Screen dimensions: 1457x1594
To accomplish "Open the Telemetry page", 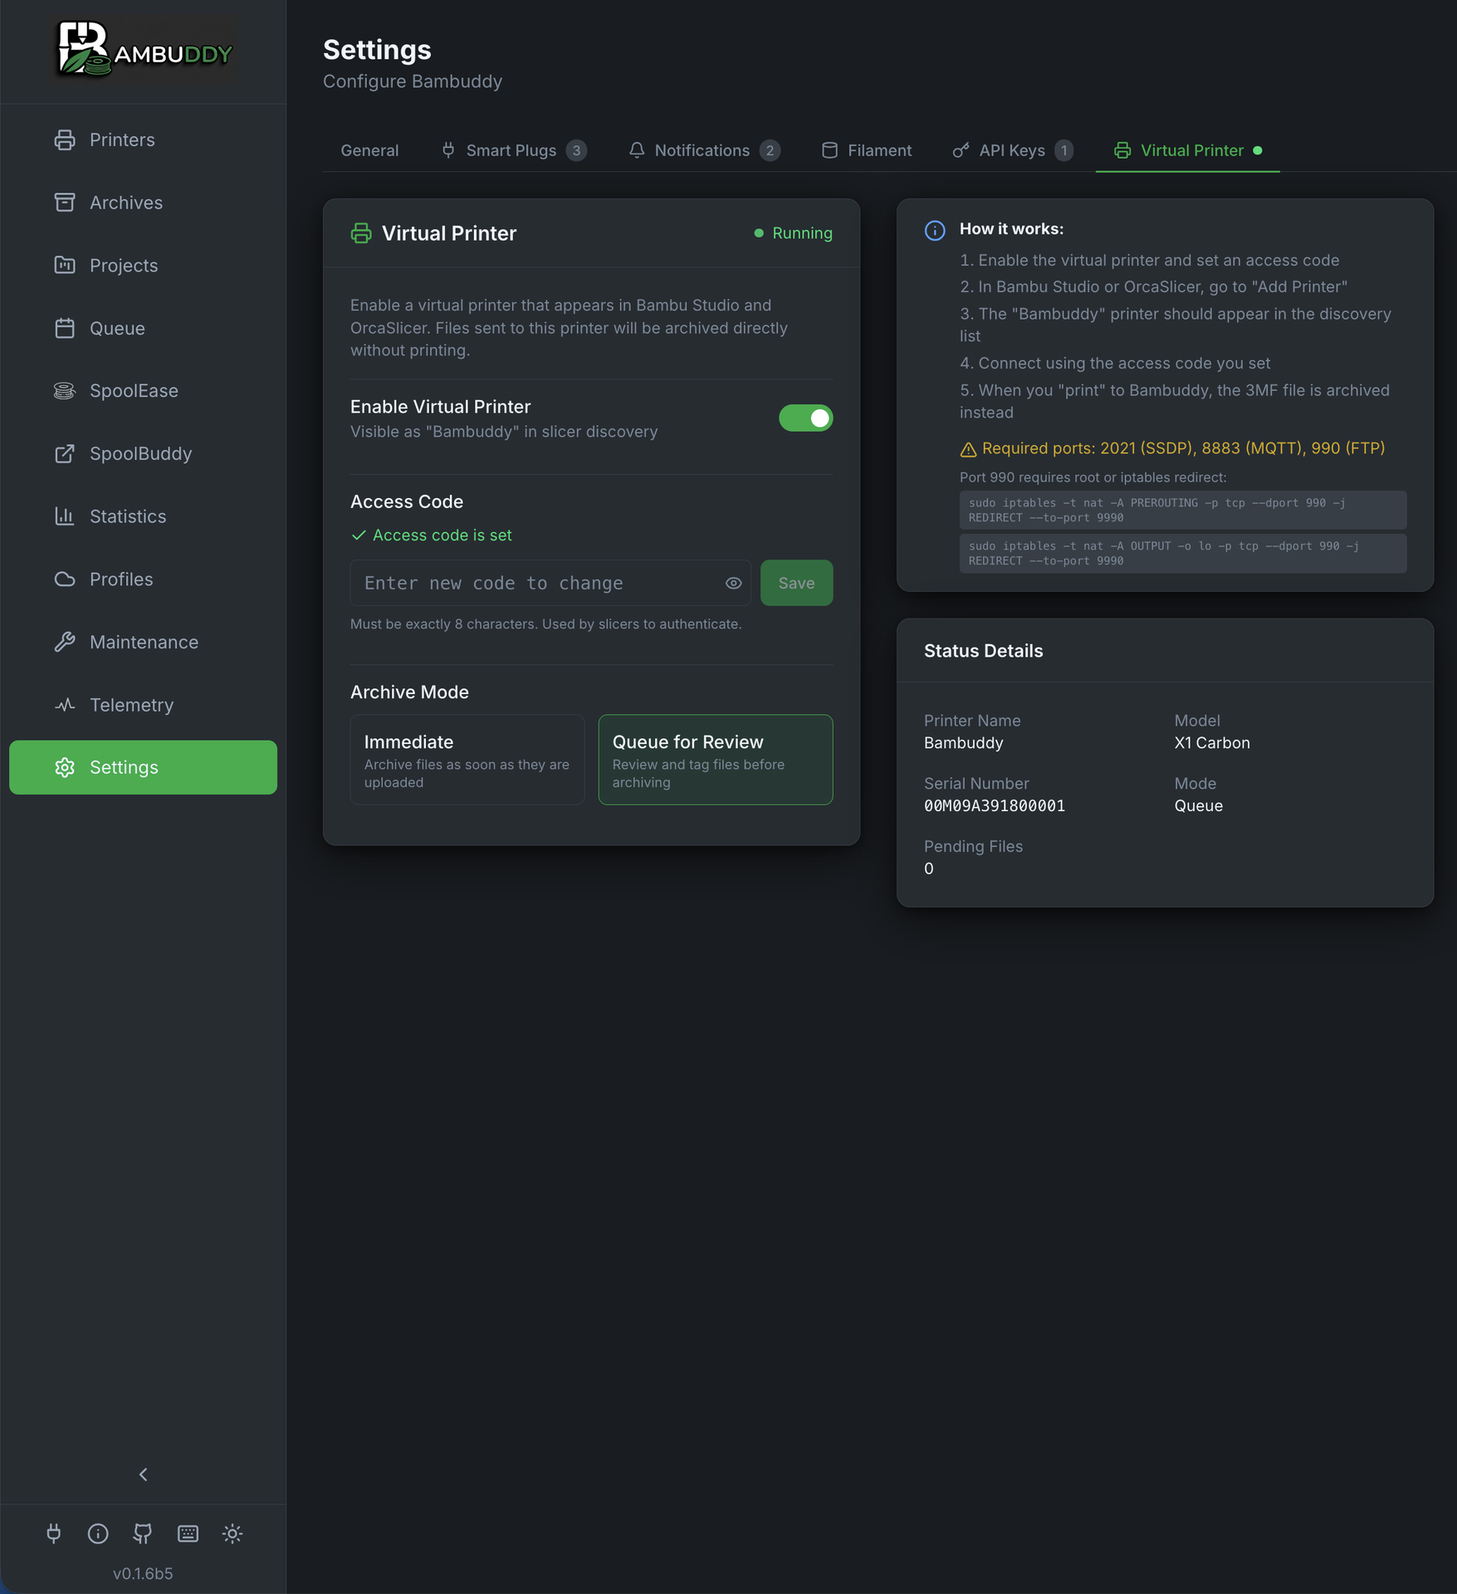I will tap(131, 704).
